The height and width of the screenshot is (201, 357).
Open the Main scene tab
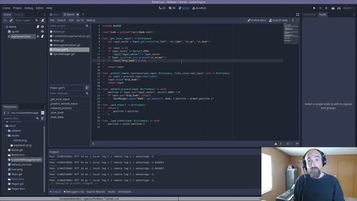click(x=55, y=15)
